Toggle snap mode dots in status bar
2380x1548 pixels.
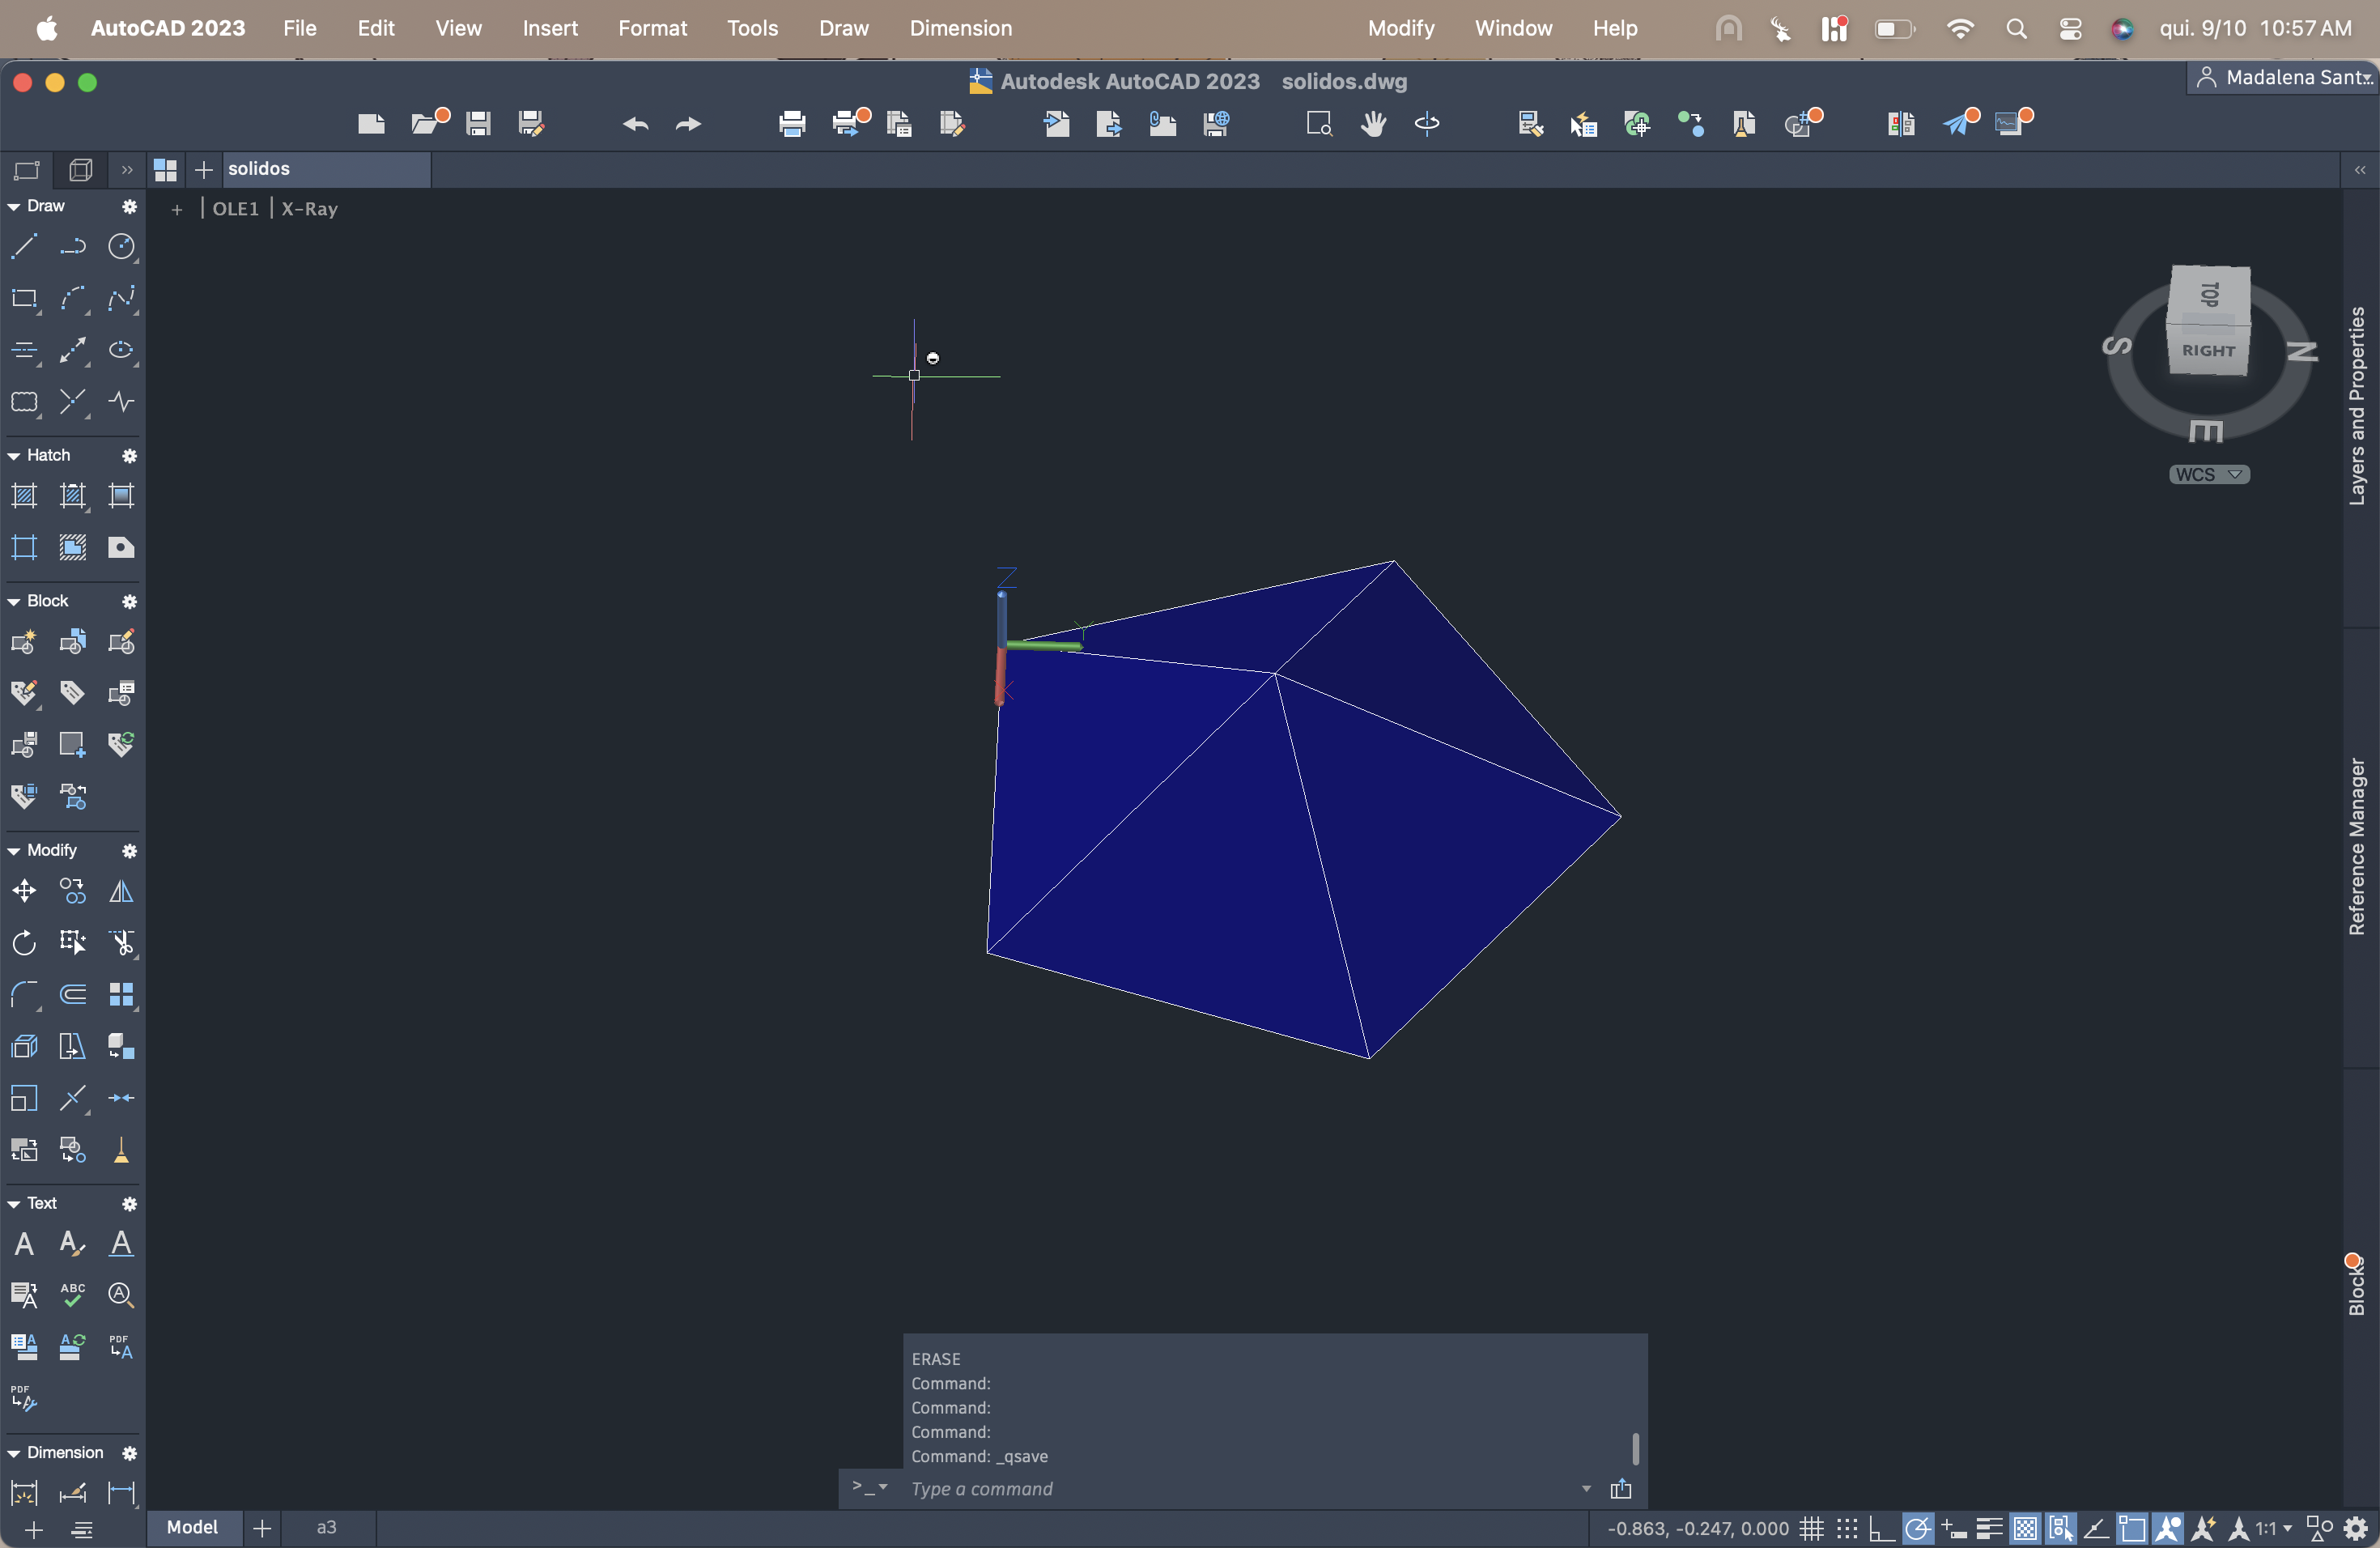[1847, 1528]
